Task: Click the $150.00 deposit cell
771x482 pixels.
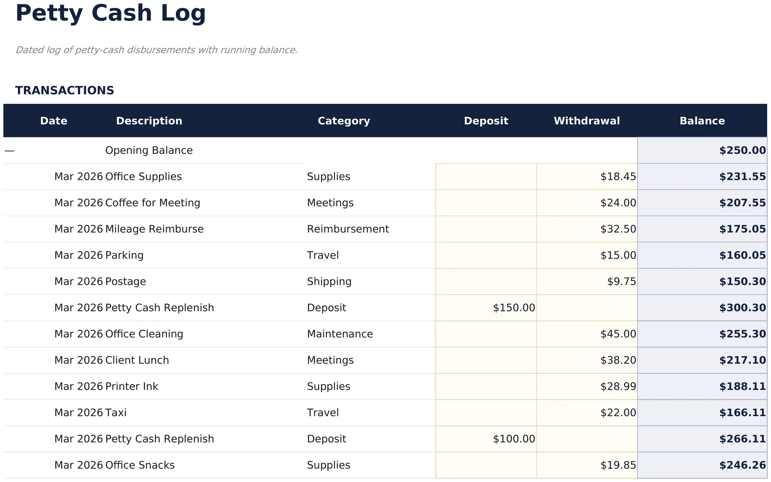Action: 486,308
